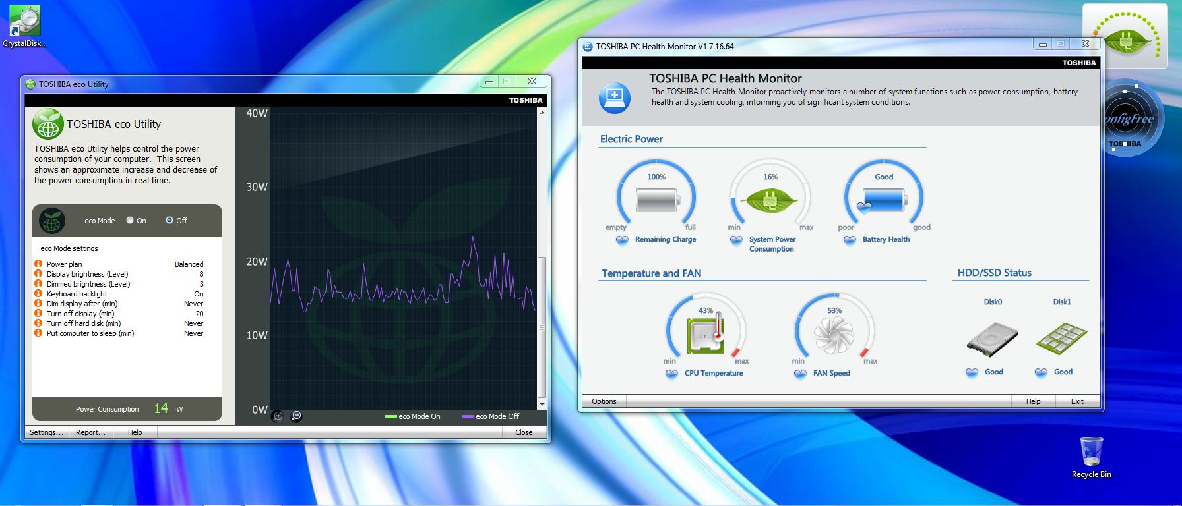Click heart icon beside Disk0 Good status
1182x506 pixels.
[x=972, y=372]
